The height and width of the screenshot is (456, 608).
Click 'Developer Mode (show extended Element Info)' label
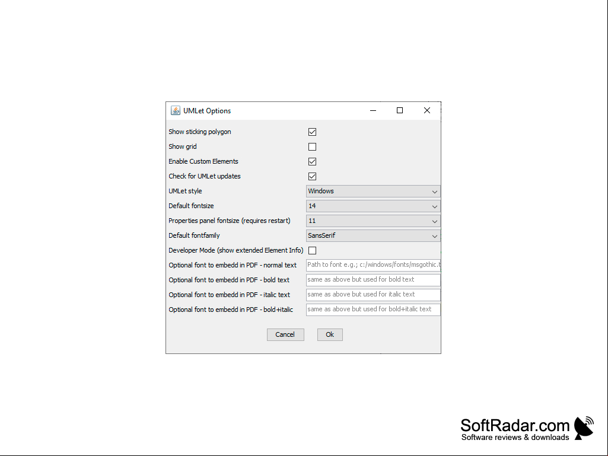[x=235, y=250]
